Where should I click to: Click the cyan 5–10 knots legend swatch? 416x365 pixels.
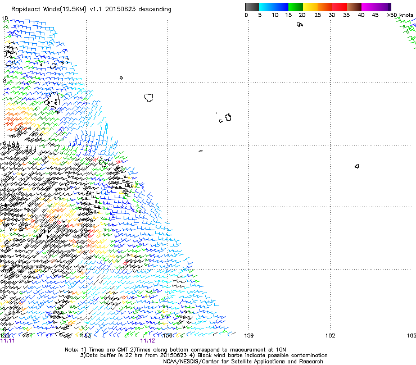266,7
